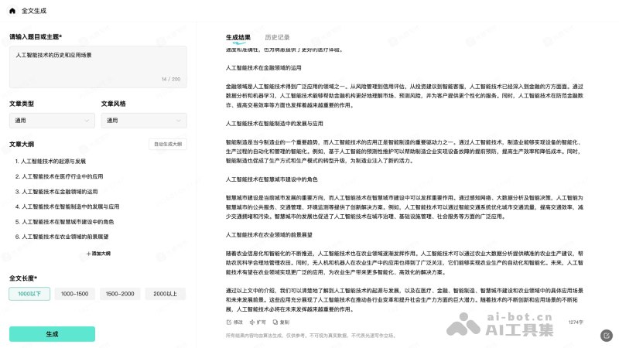The width and height of the screenshot is (619, 348).
Task: Select the 生成结果 tab
Action: coord(238,37)
